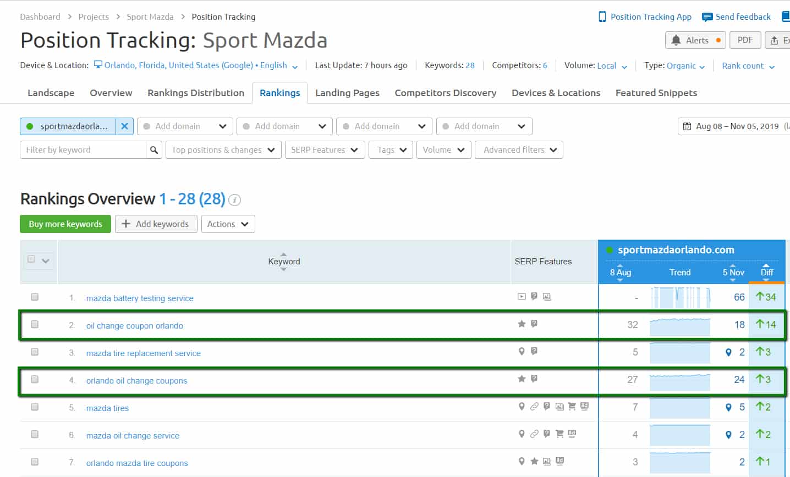The height and width of the screenshot is (477, 790).
Task: Check the box for mazda tire replacement service
Action: click(x=35, y=352)
